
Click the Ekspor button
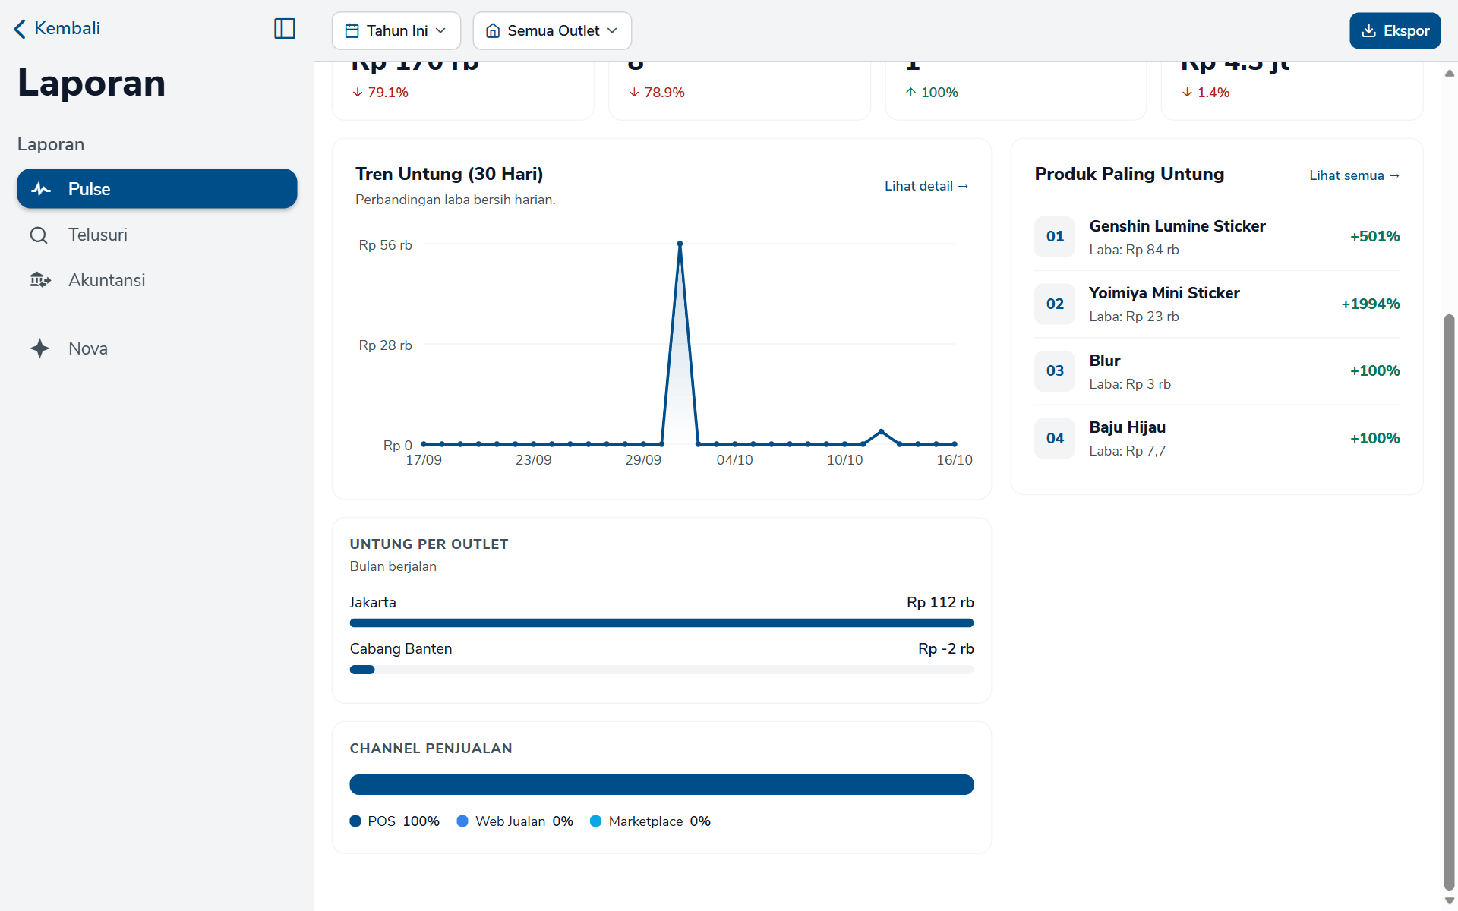(1395, 31)
